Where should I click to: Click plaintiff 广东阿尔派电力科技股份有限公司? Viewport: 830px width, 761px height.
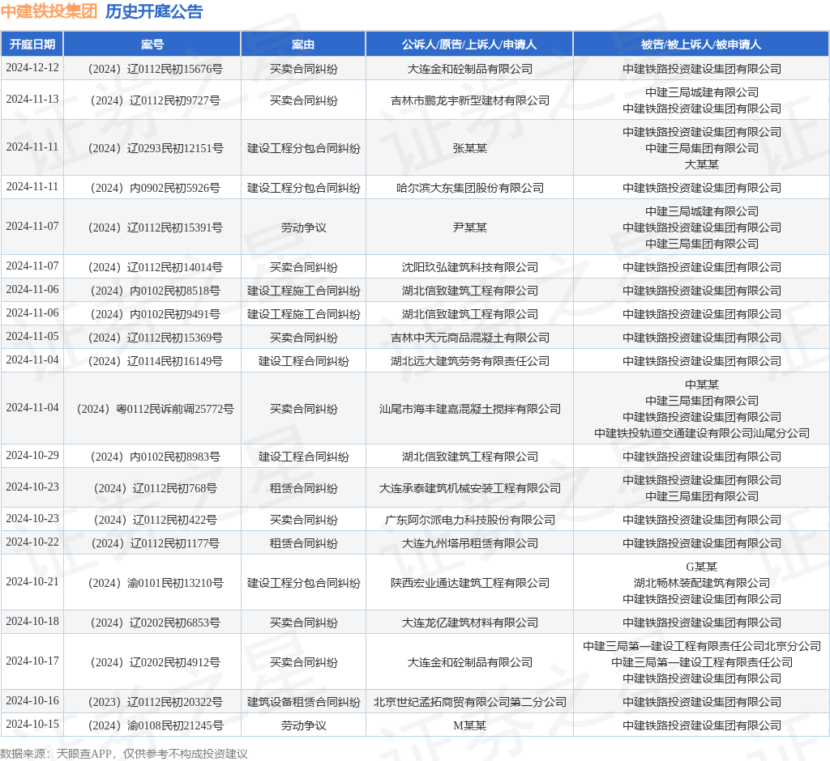[x=470, y=520]
